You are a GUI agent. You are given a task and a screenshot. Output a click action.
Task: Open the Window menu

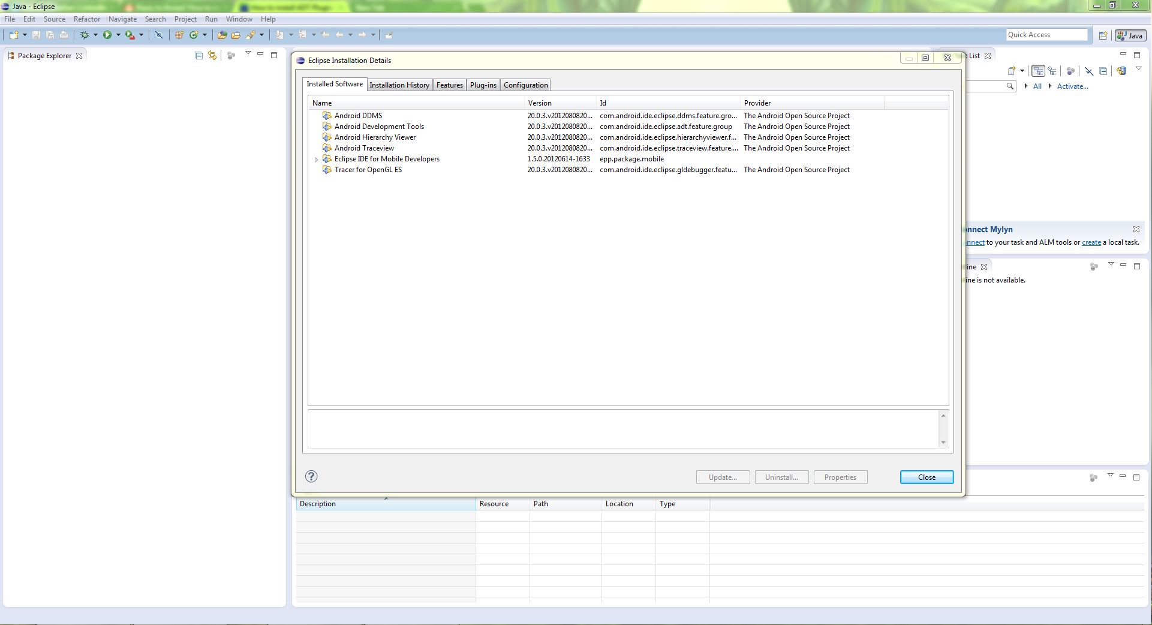click(239, 19)
